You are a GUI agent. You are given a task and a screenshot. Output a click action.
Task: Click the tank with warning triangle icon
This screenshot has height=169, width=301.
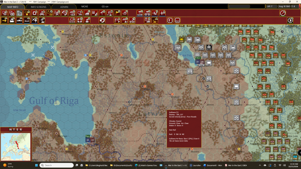pos(155,20)
